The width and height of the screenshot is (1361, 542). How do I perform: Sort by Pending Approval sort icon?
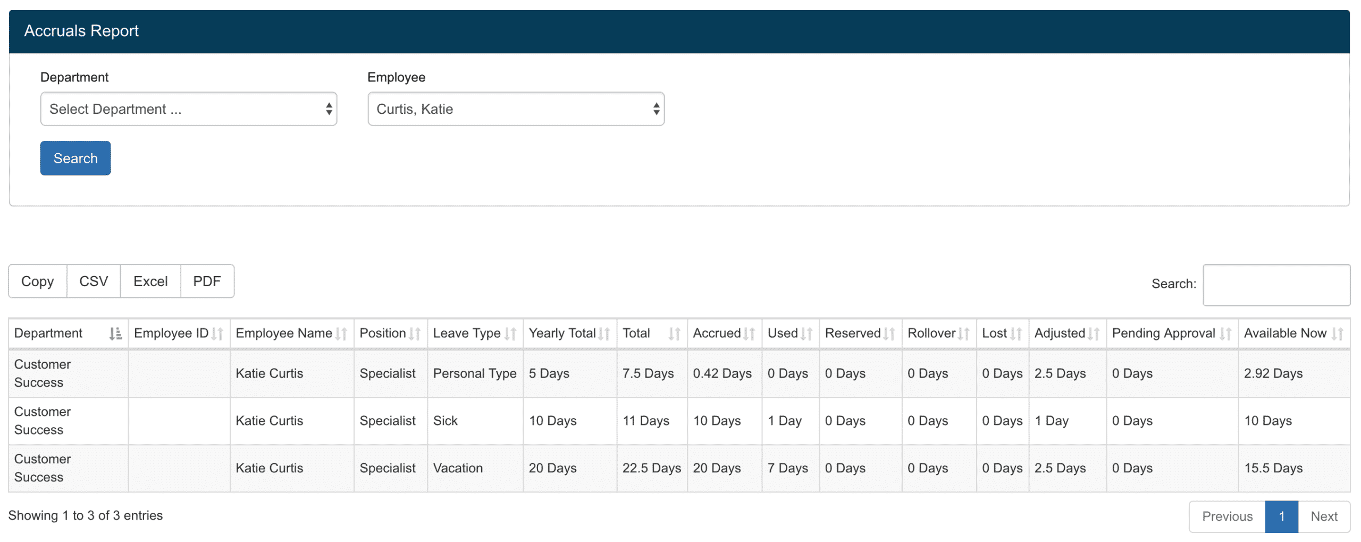[x=1225, y=333]
